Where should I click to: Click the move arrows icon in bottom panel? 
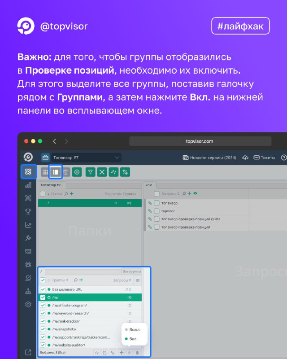point(122,353)
